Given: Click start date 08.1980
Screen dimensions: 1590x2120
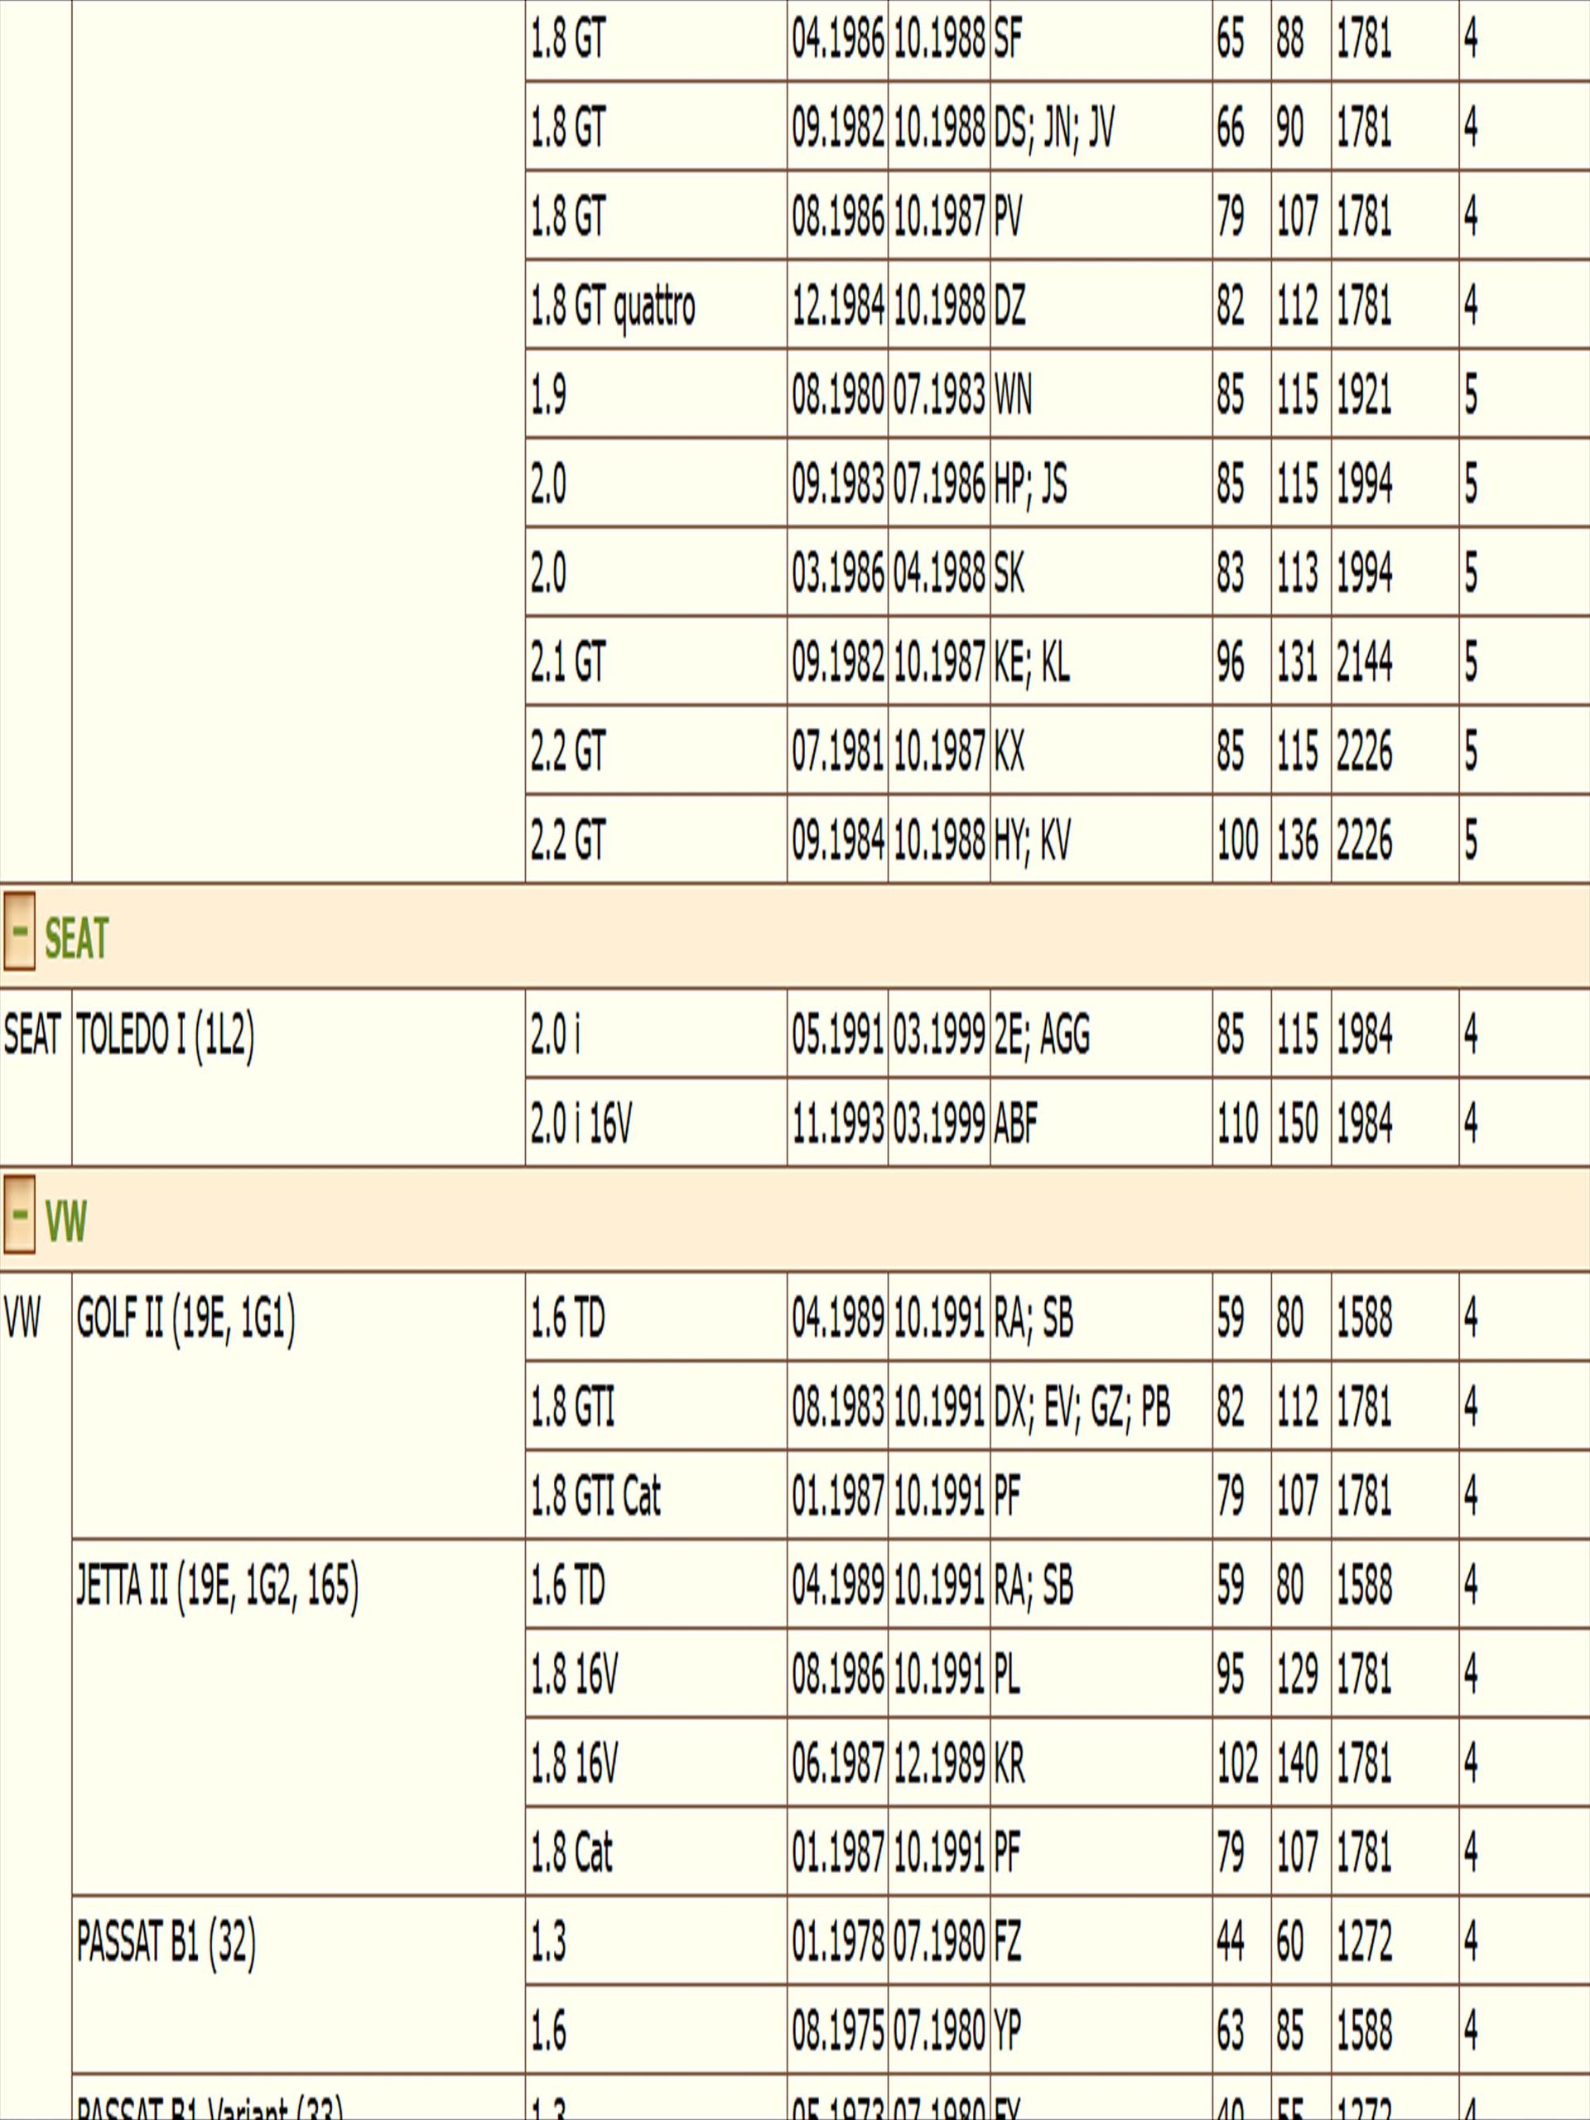Looking at the screenshot, I should pyautogui.click(x=838, y=394).
